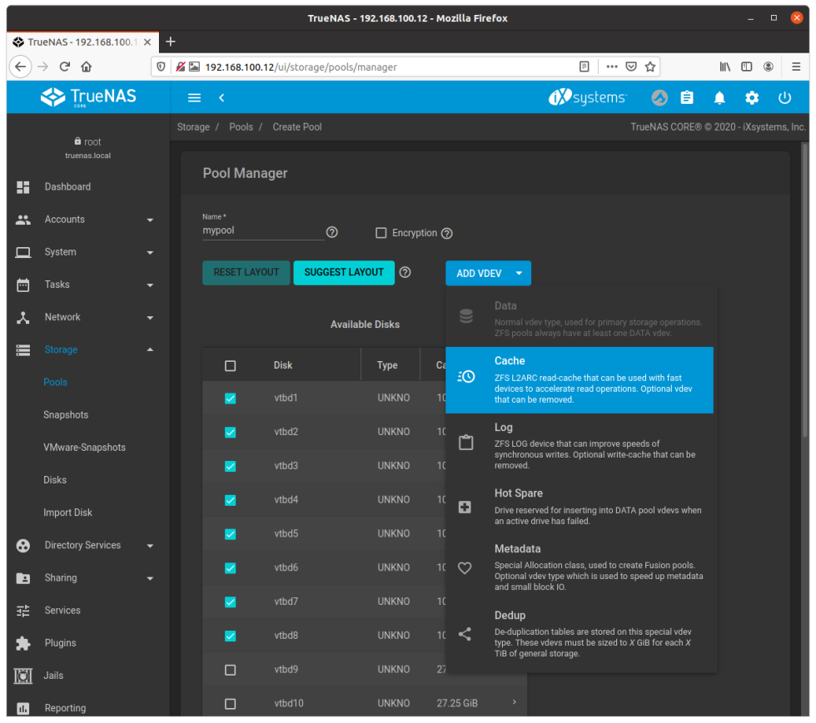Collapse the sidebar with the chevron icon
The height and width of the screenshot is (723, 816).
coord(221,97)
